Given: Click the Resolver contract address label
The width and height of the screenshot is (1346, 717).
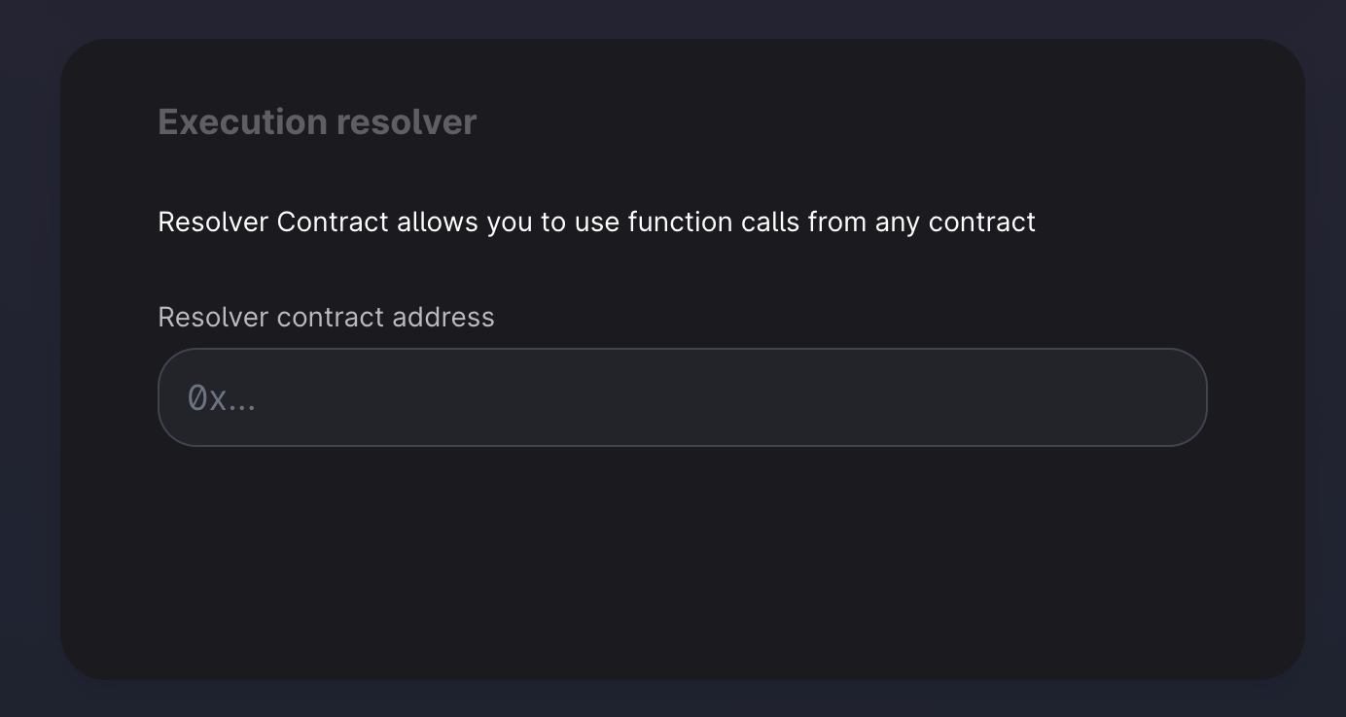Looking at the screenshot, I should pos(326,318).
